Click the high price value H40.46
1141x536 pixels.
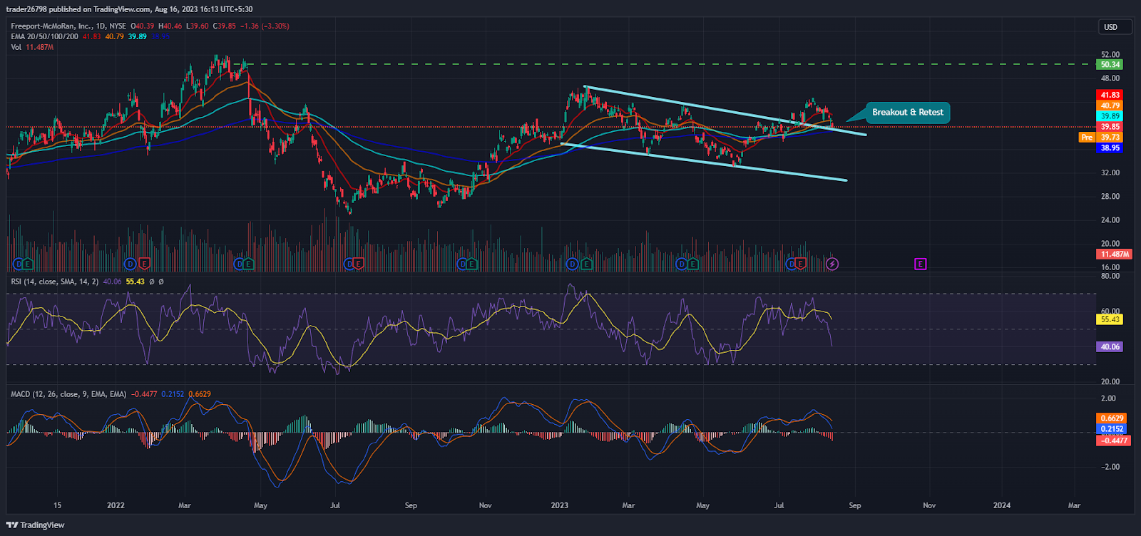[x=170, y=26]
